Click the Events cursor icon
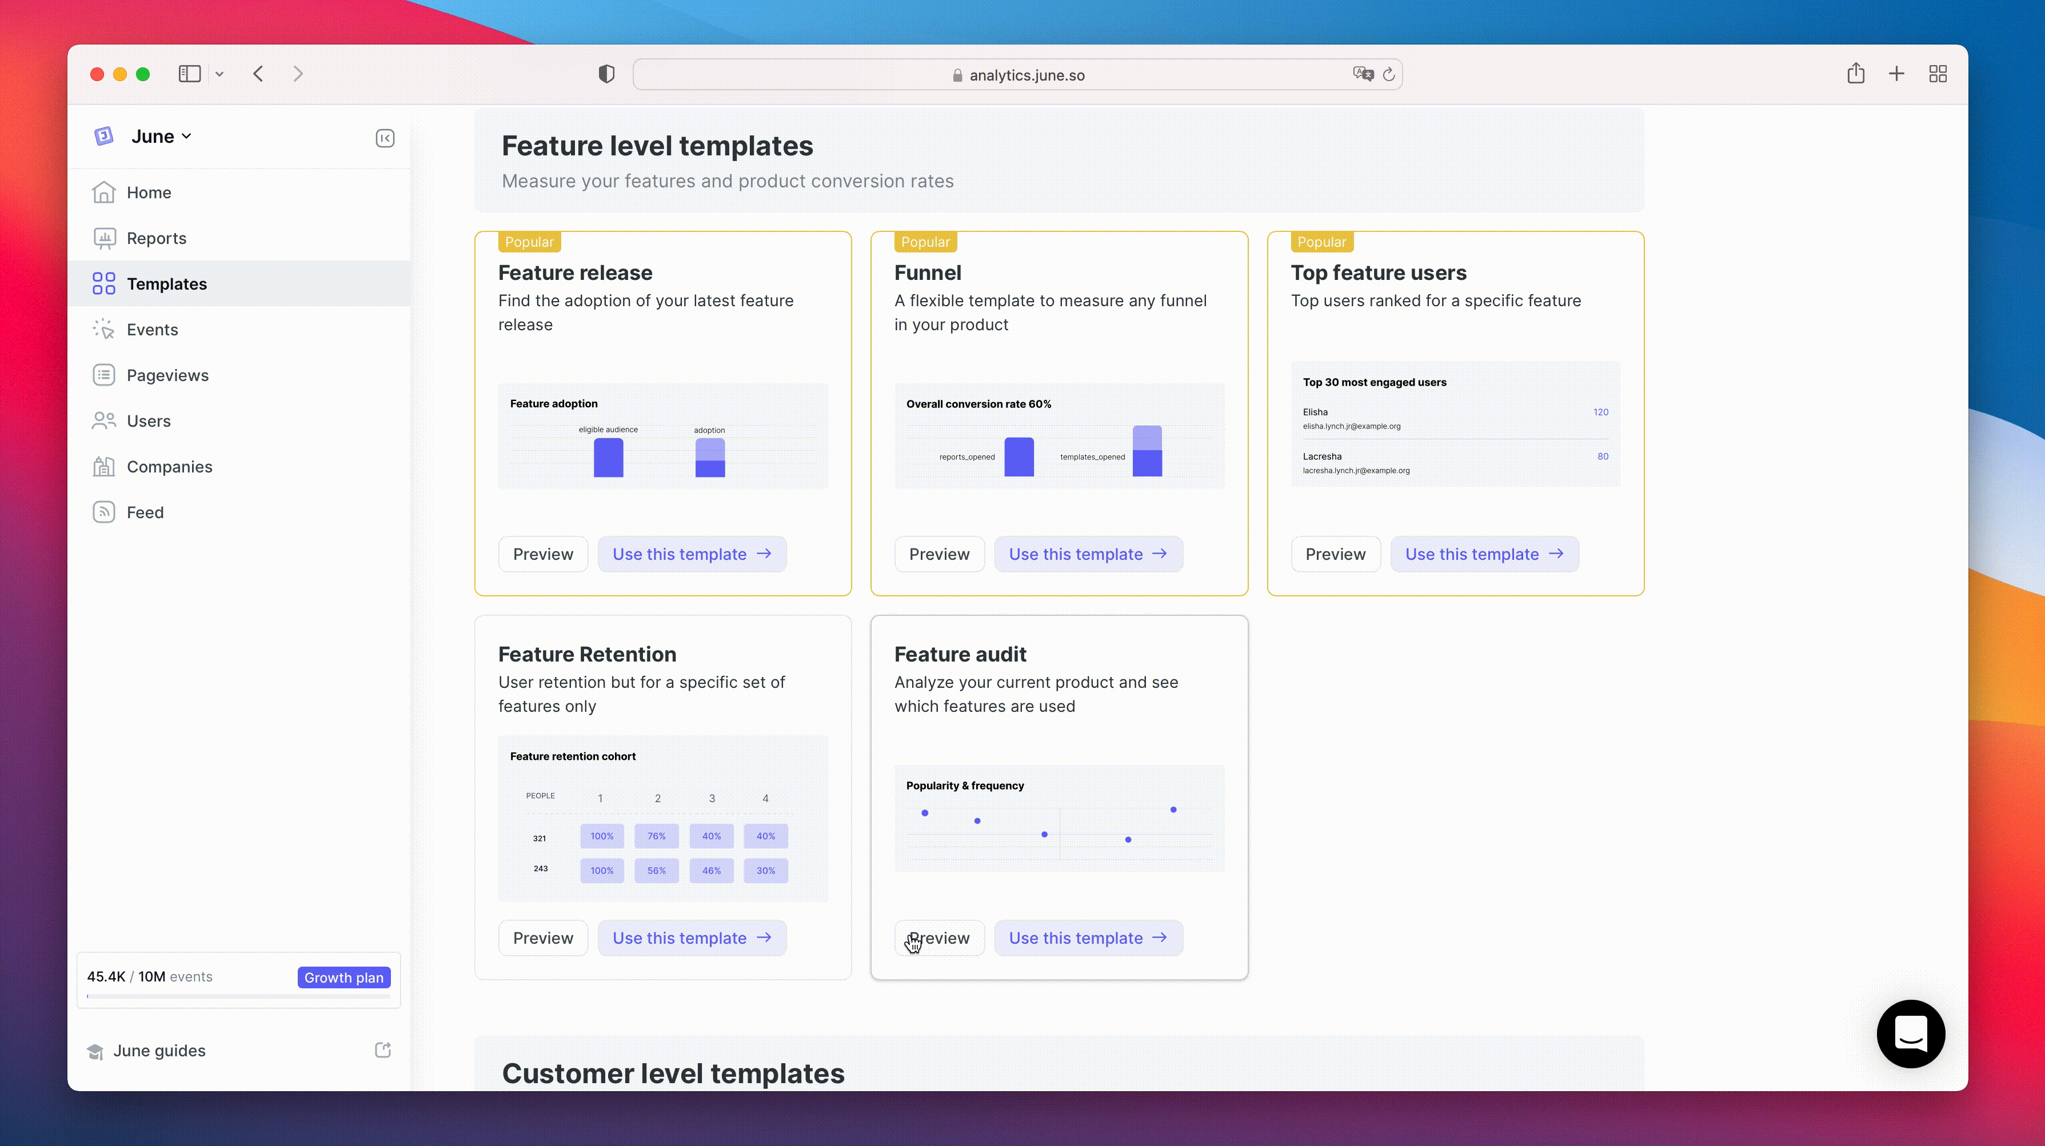Screen dimensions: 2045x1146 [104, 330]
